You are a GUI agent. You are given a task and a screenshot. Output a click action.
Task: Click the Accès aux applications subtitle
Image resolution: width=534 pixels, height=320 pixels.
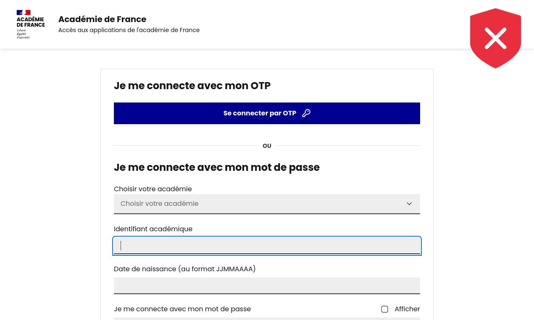pyautogui.click(x=129, y=30)
